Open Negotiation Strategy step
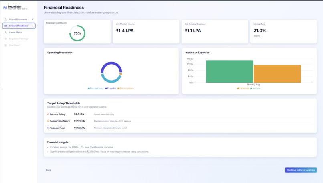Image resolution: width=323 pixels, height=183 pixels. pos(19,39)
